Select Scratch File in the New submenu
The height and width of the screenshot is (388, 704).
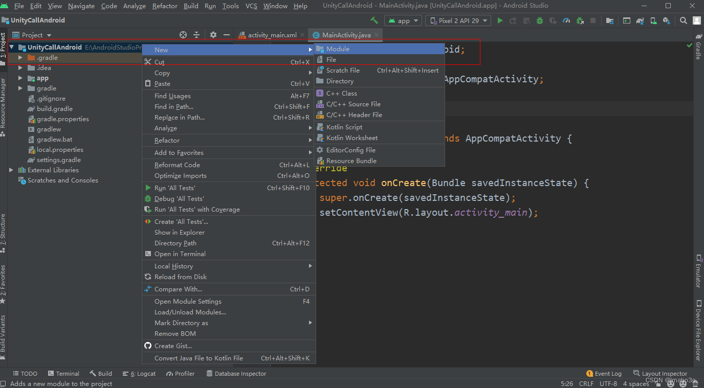tap(379, 70)
